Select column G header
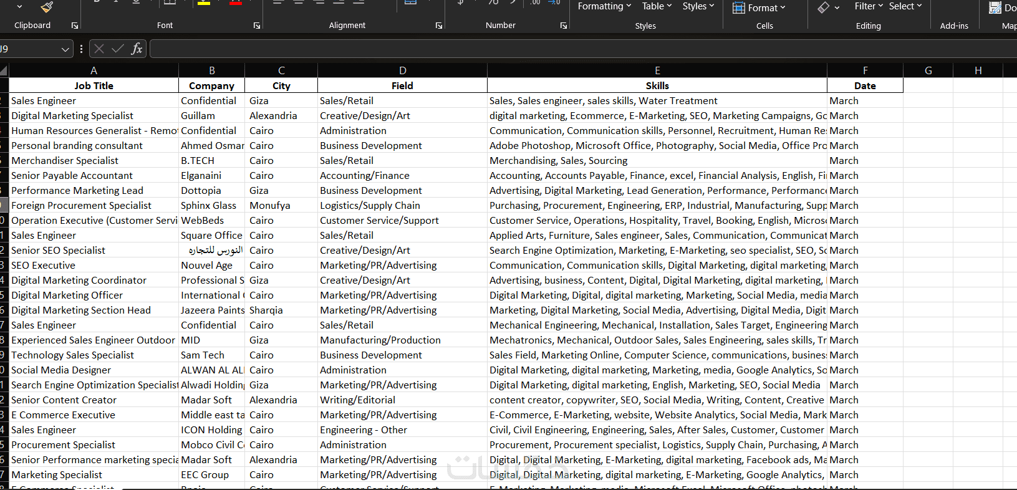The height and width of the screenshot is (490, 1017). point(928,70)
